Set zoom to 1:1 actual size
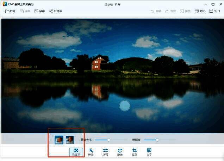Screen dimensions: 224x161 [x=214, y=11]
